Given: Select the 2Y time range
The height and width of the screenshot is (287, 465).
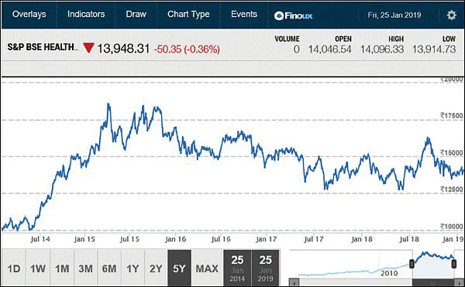Looking at the screenshot, I should (x=156, y=268).
